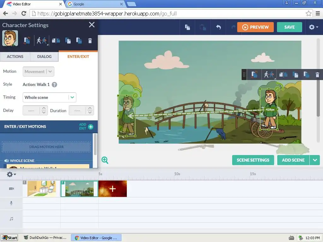Increase the Delay value with up arrow

click(x=44, y=108)
